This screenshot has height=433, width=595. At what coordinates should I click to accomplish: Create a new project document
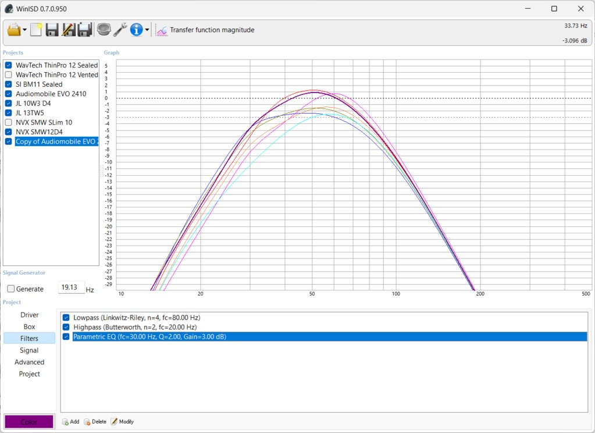tap(36, 30)
